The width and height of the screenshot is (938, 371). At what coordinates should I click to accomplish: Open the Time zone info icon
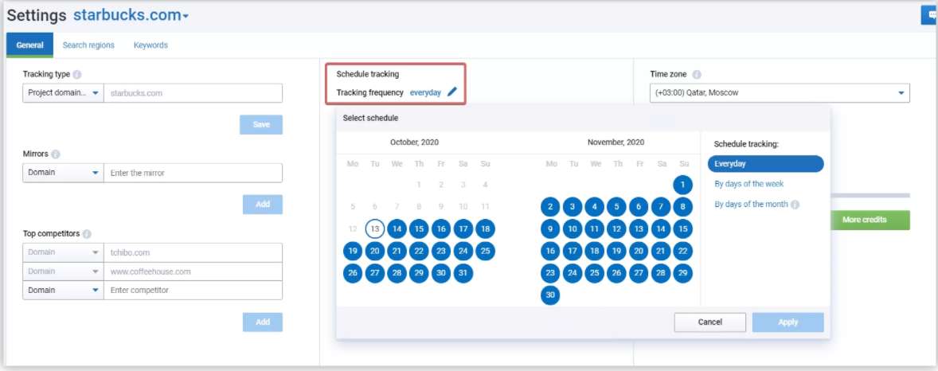click(x=696, y=75)
